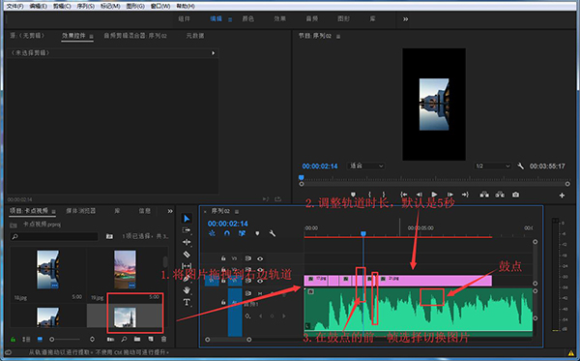Open timeline 序列02 panel menu

point(237,211)
